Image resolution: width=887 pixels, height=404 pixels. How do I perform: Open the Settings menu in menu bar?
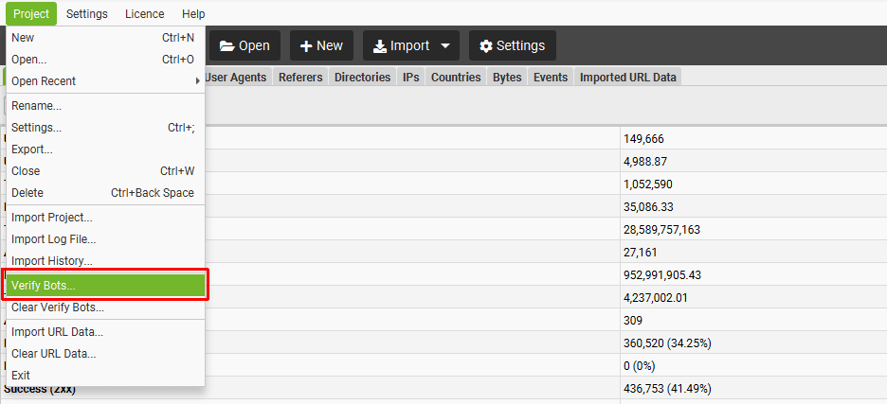(86, 14)
